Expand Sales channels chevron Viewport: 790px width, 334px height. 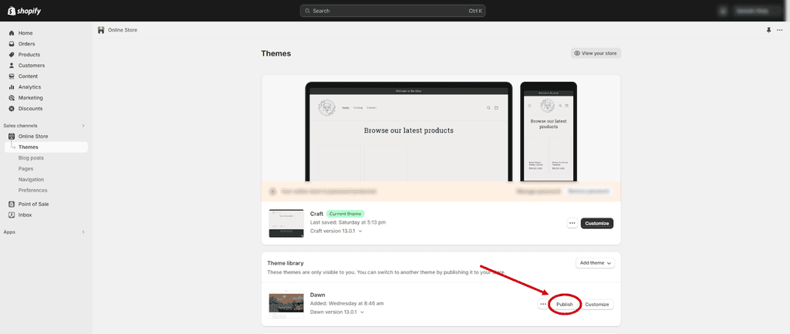click(83, 126)
